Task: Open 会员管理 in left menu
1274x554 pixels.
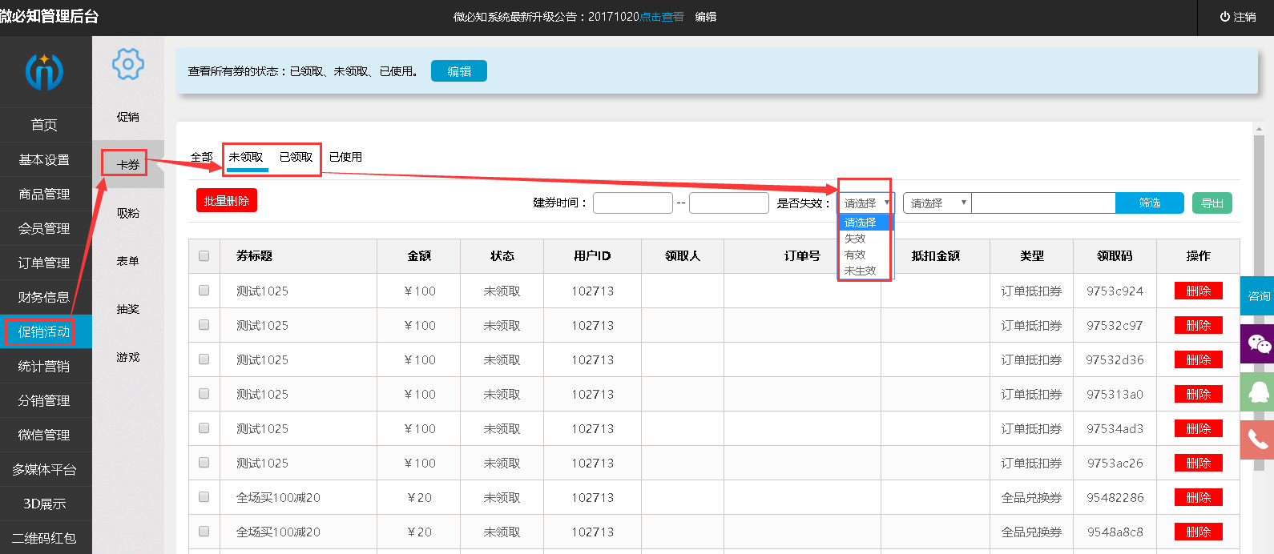Action: [45, 229]
